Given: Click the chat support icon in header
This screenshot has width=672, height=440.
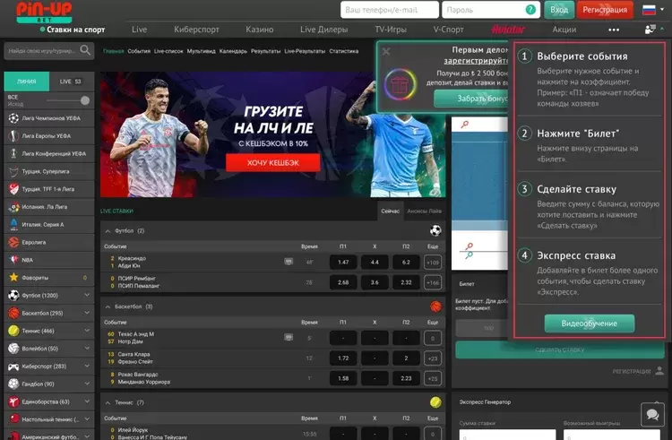Looking at the screenshot, I should point(650,30).
